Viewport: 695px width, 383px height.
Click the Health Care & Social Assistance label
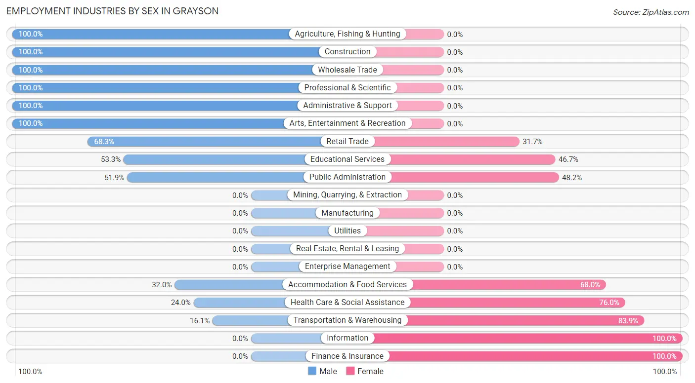coord(347,303)
